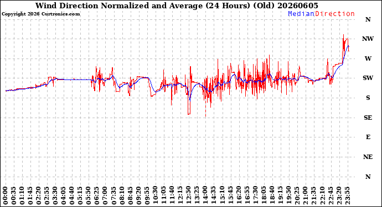
Task: Click the Copyright 2026 Curtronics.com text
Action: coord(40,14)
